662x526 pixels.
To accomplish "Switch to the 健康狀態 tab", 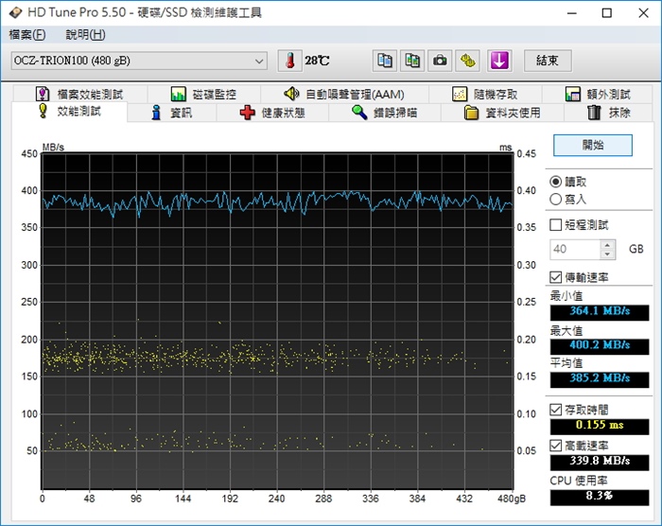I will coord(272,113).
